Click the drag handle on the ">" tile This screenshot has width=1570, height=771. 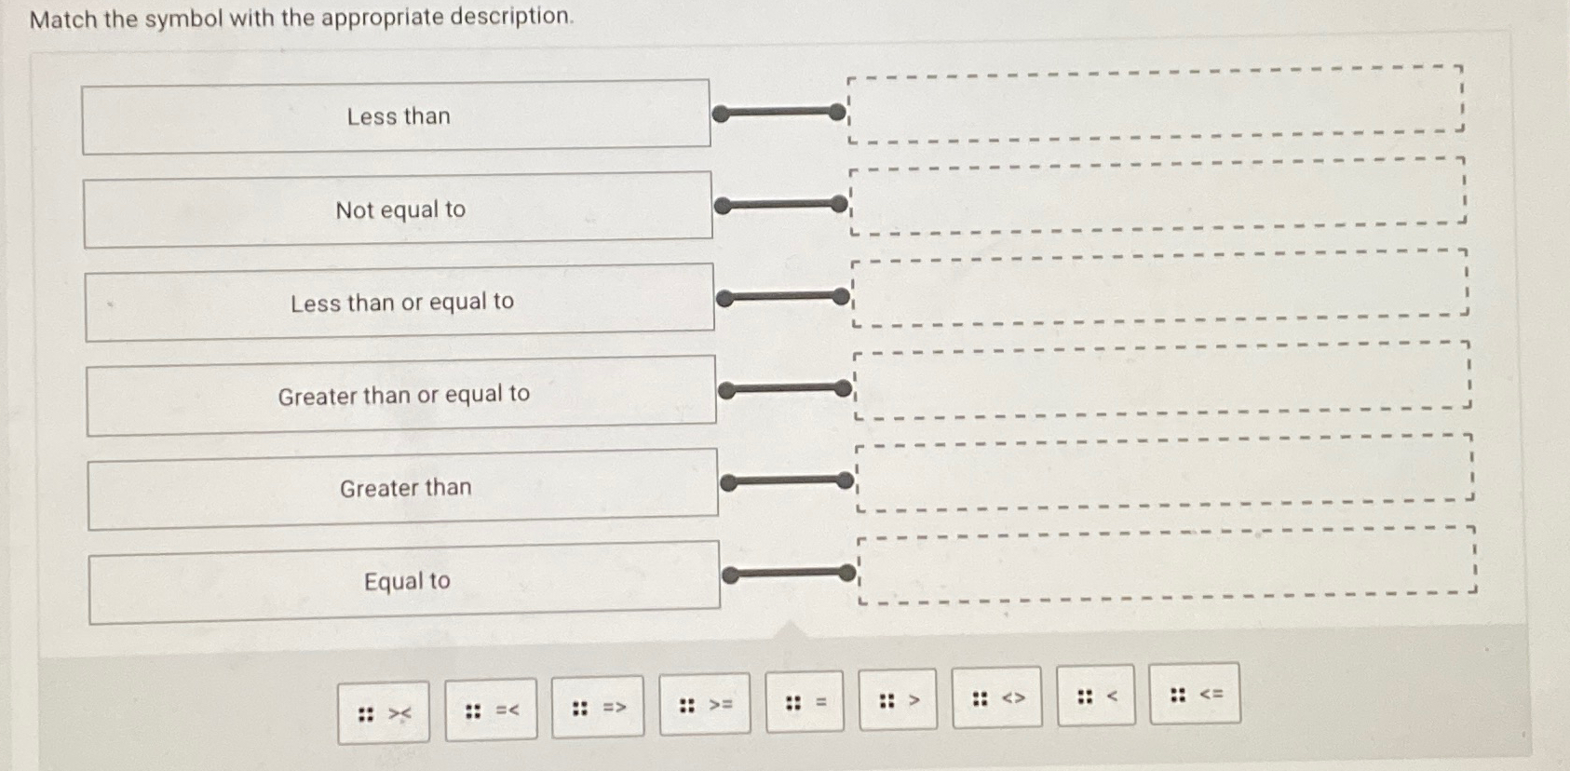[x=888, y=699]
